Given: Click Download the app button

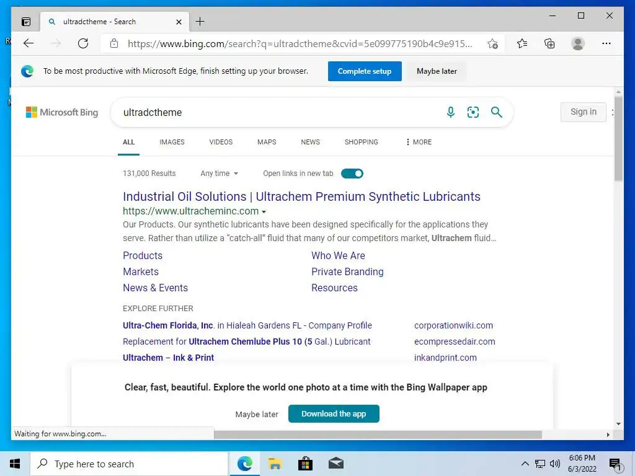Looking at the screenshot, I should point(334,413).
